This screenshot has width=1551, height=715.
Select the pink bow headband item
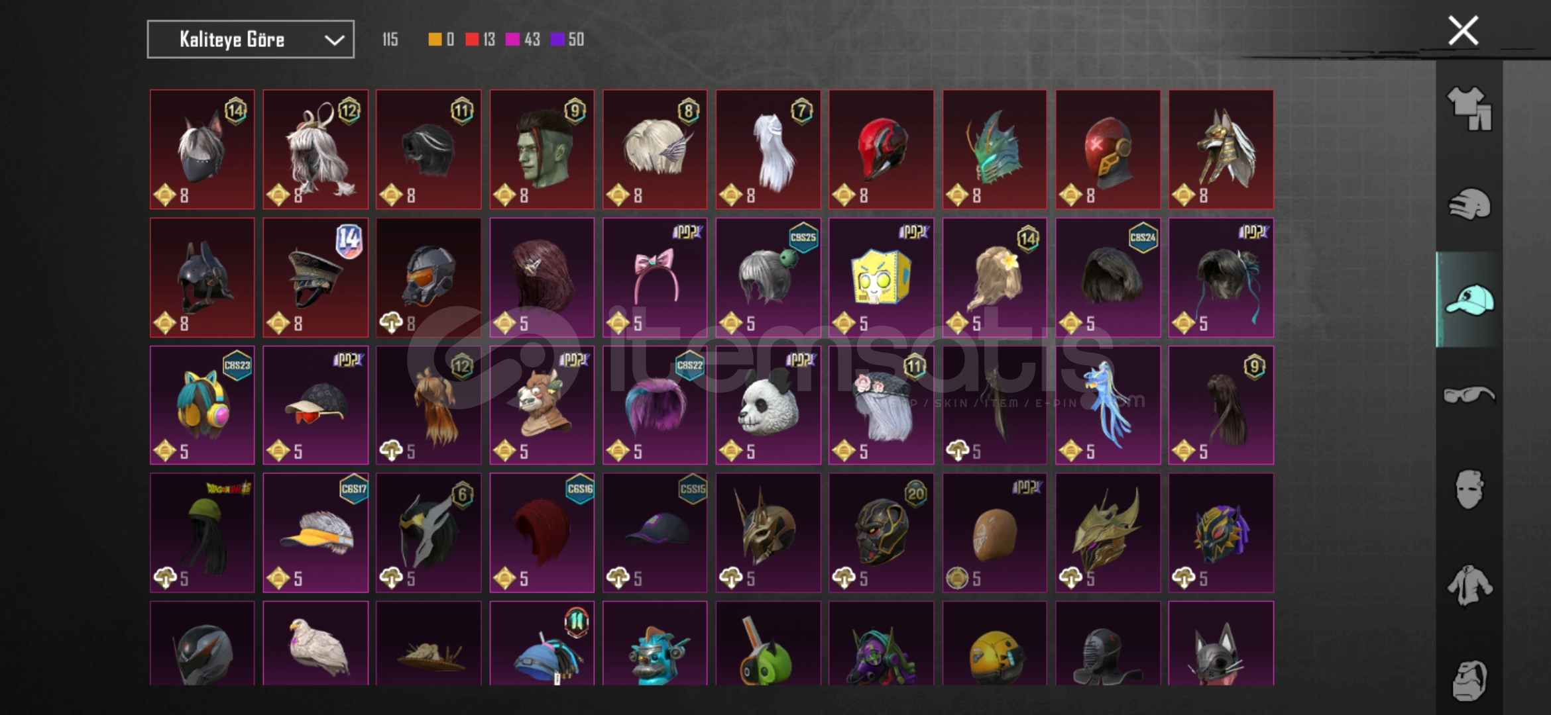click(655, 277)
